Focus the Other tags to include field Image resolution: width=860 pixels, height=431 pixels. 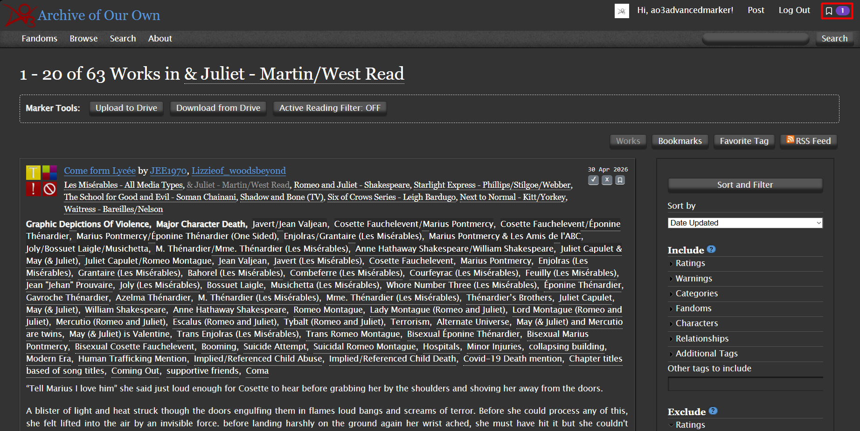tap(745, 384)
